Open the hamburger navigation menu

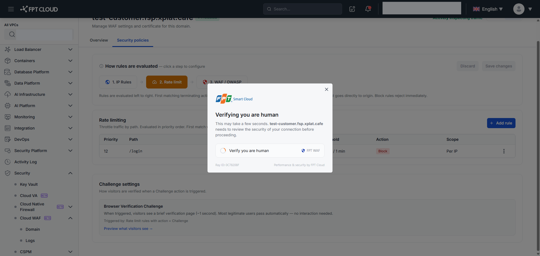[11, 9]
